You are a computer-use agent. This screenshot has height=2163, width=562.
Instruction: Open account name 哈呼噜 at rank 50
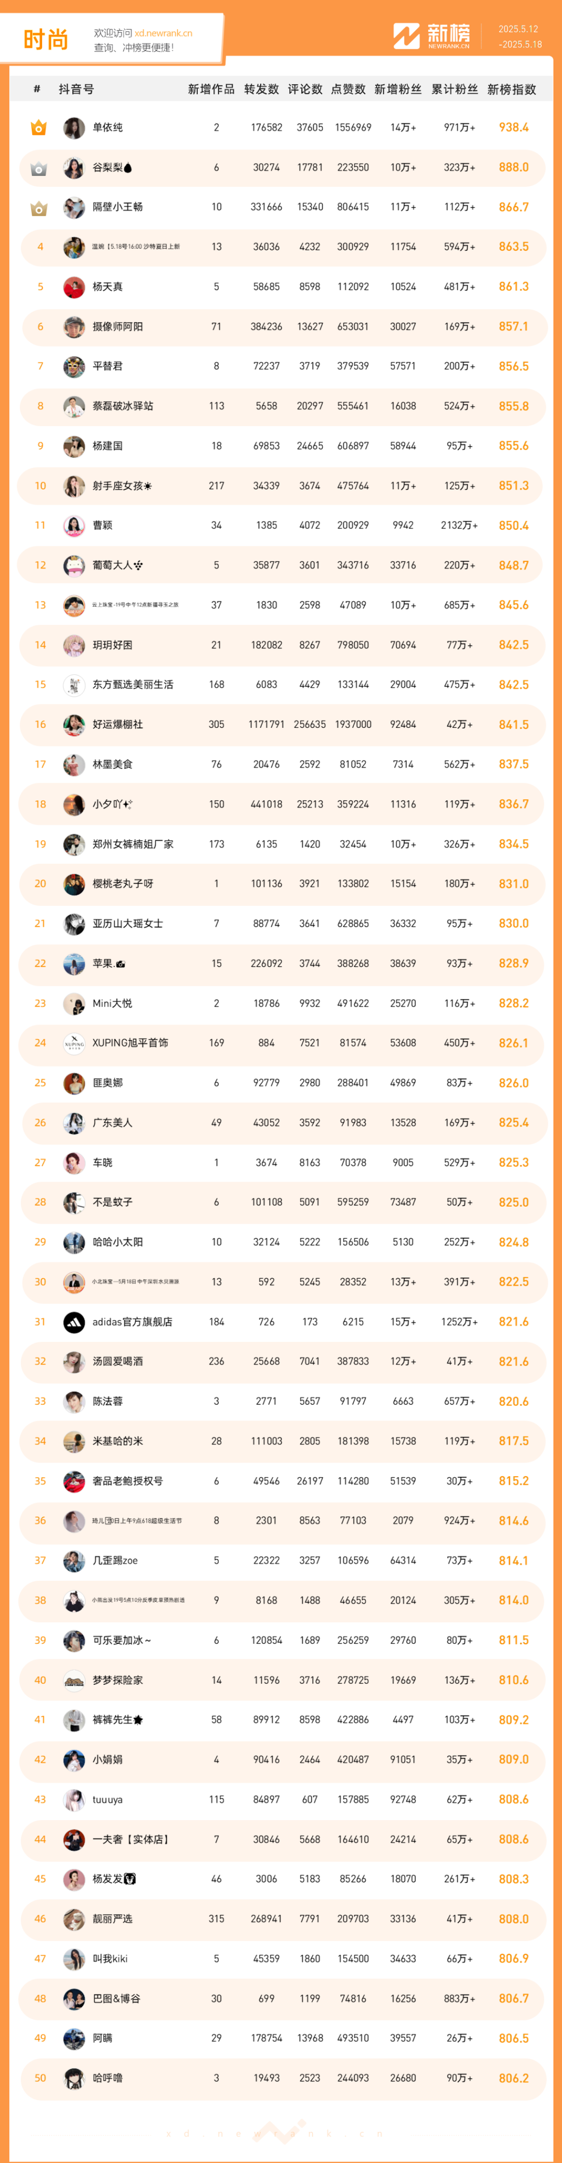coord(108,2078)
